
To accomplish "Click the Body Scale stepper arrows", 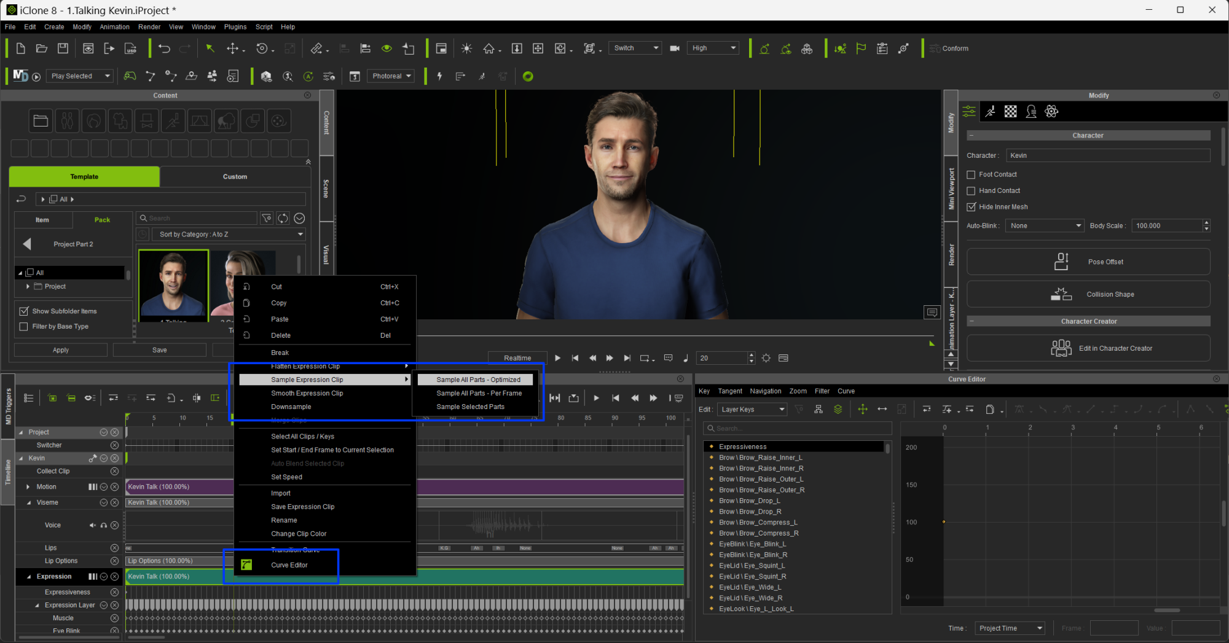I will 1206,226.
